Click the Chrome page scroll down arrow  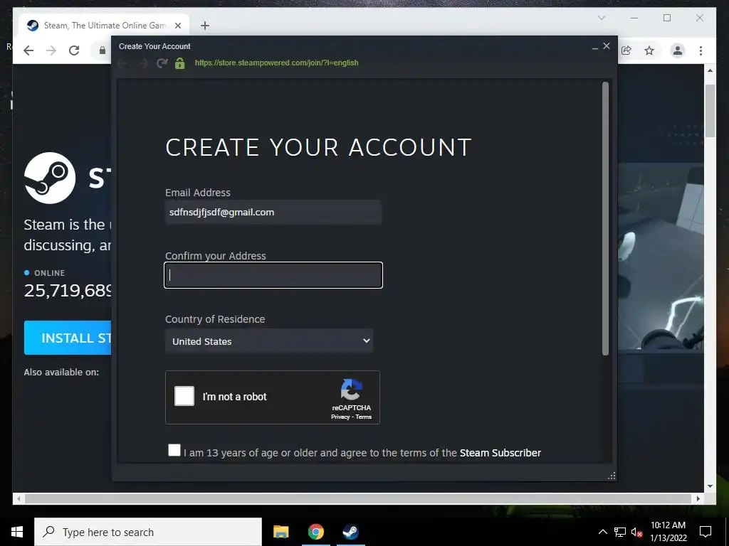click(x=710, y=486)
